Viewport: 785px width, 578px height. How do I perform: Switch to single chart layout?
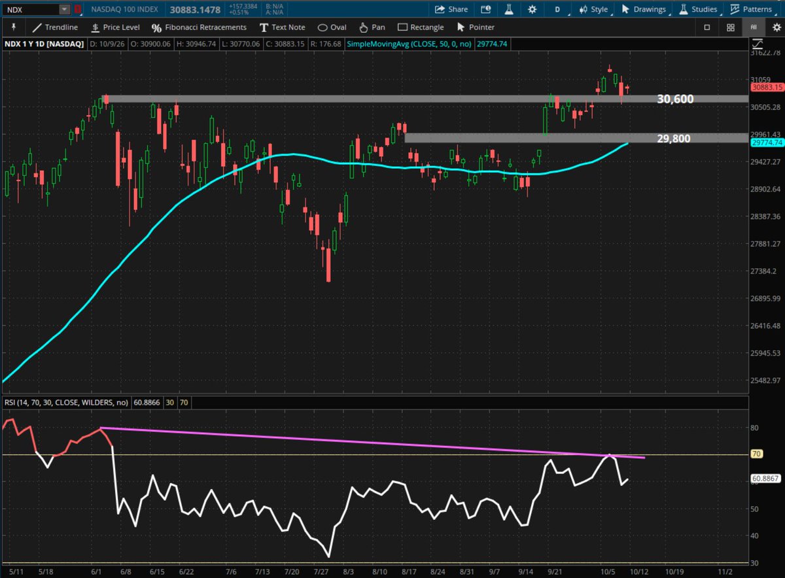coord(706,27)
